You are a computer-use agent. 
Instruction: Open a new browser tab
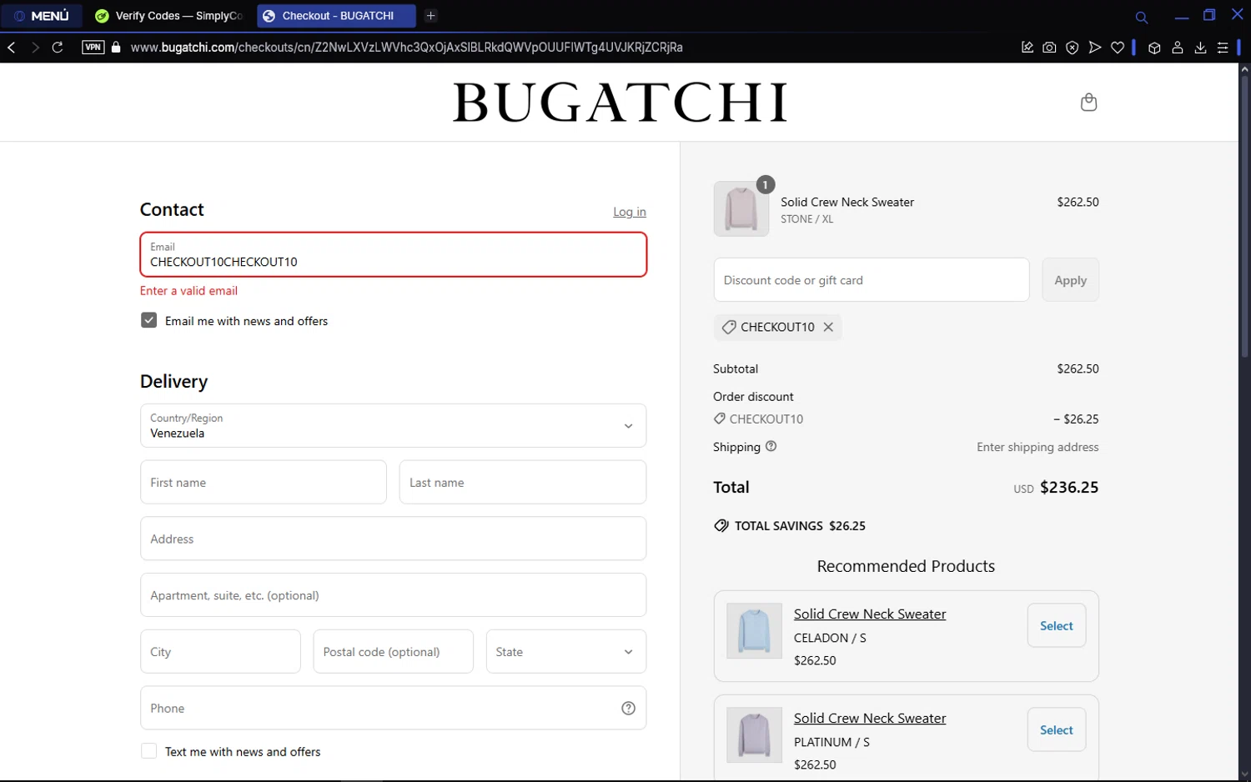click(x=431, y=16)
